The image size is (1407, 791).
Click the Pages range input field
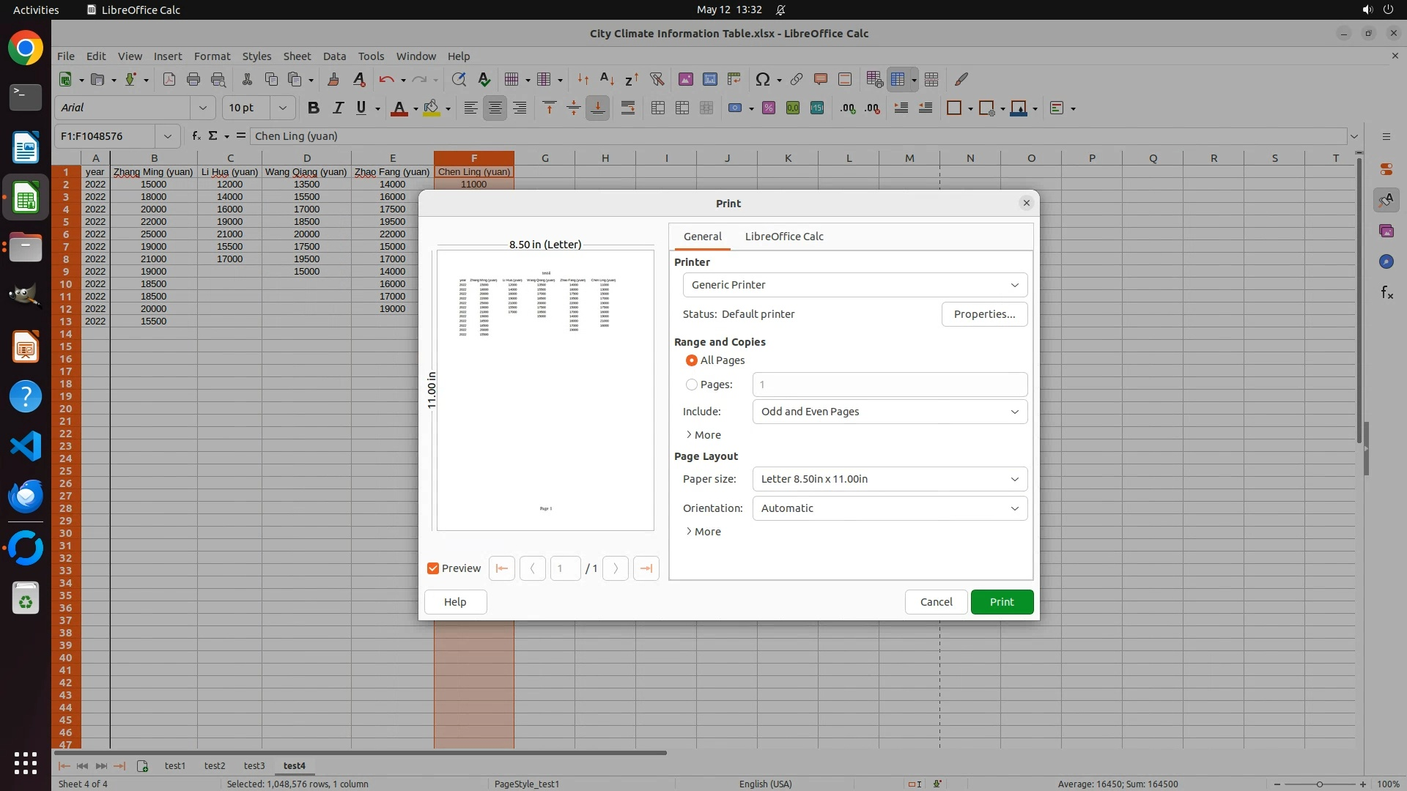[890, 385]
